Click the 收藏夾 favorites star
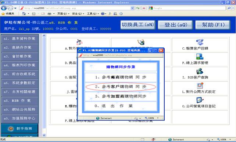The image size is (236, 142). point(3,14)
